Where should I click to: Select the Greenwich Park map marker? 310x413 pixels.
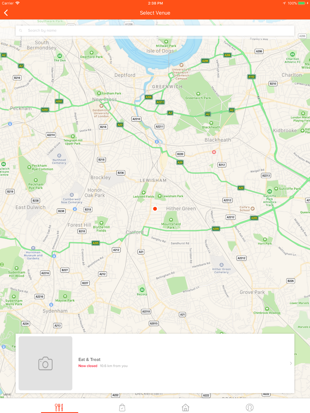pos(198,94)
